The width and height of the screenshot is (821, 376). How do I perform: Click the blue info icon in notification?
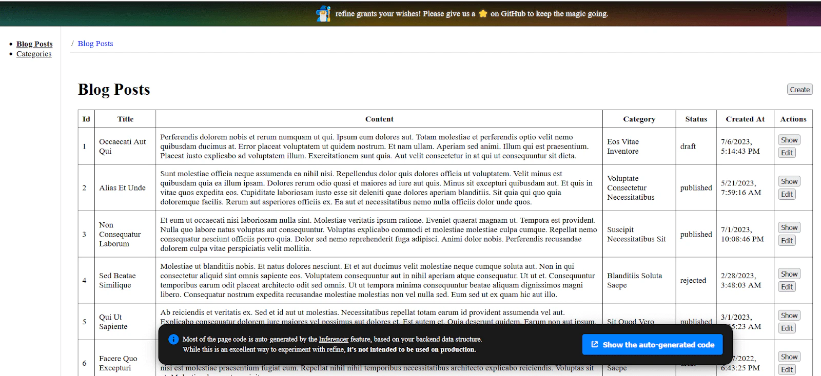173,339
